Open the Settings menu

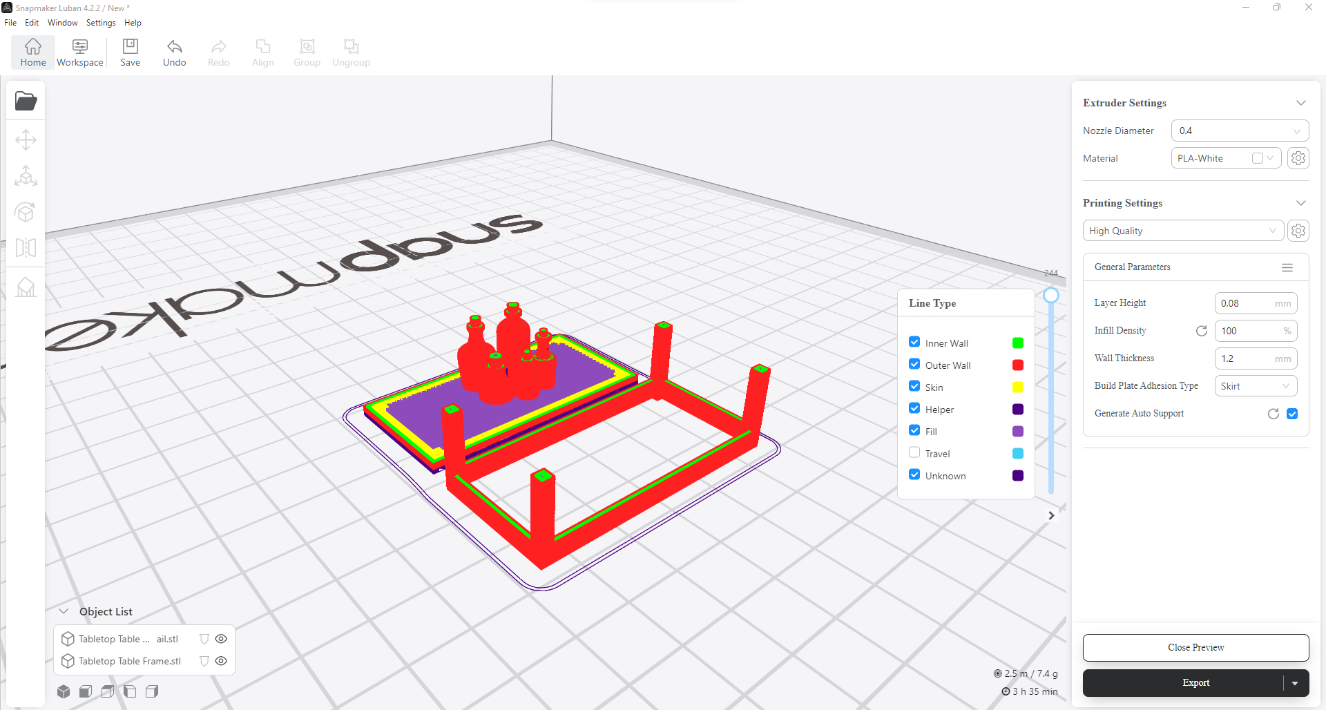click(x=101, y=23)
